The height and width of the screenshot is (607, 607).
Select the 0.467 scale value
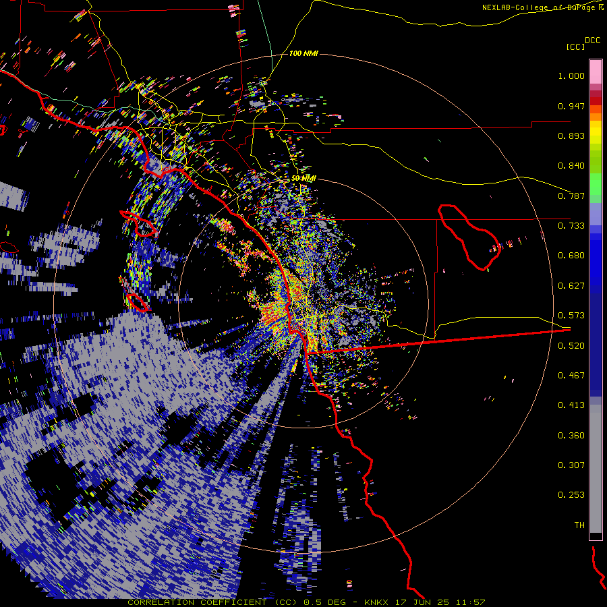click(571, 376)
